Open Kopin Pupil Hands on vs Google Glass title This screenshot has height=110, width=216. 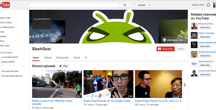point(107,101)
